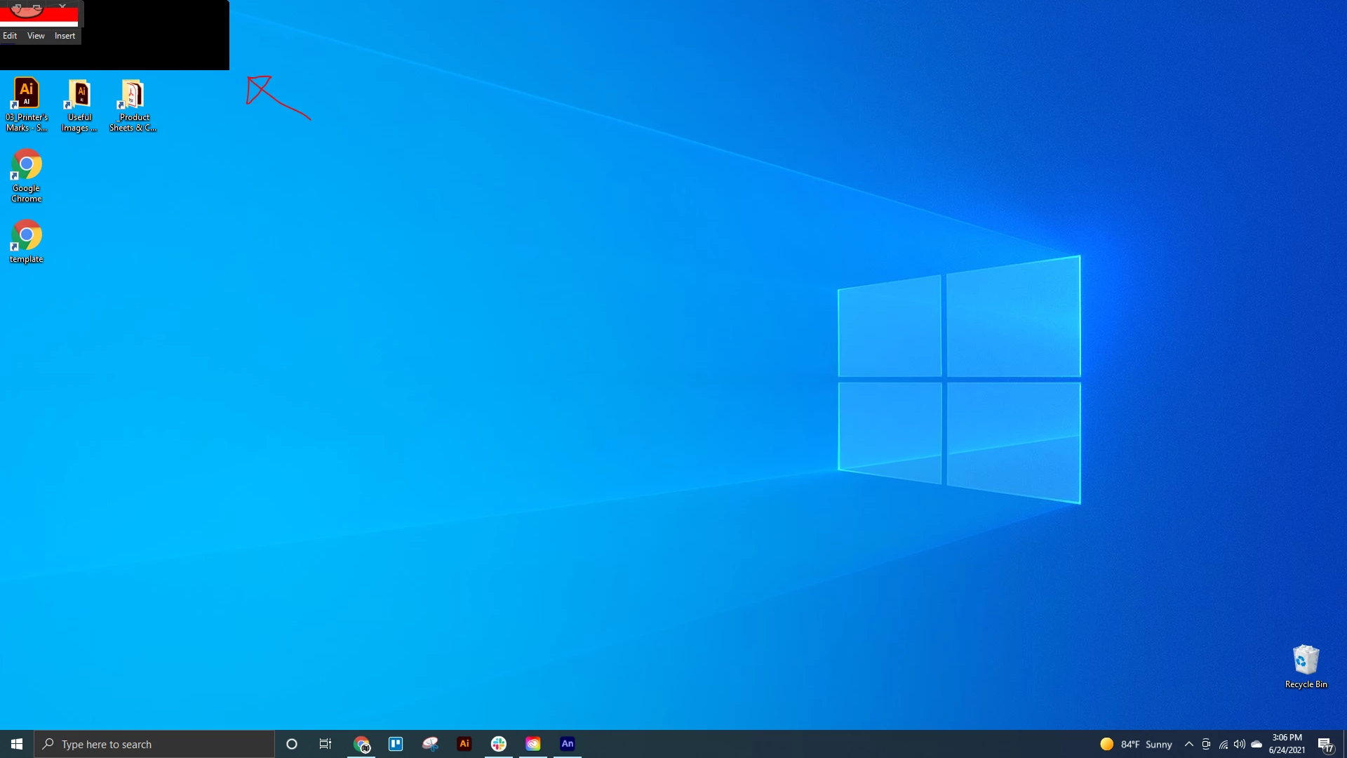This screenshot has width=1347, height=758.
Task: Click the Cortana circle icon
Action: pyautogui.click(x=292, y=744)
